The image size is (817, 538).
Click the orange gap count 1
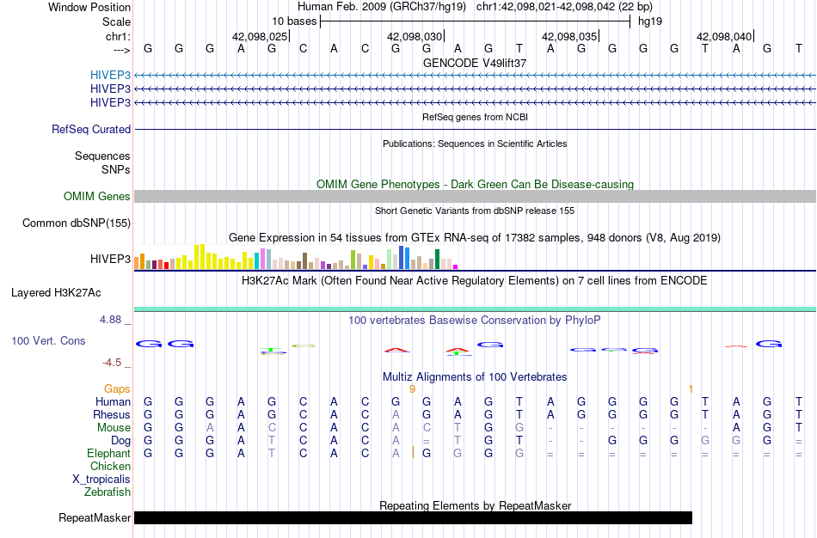click(x=691, y=389)
